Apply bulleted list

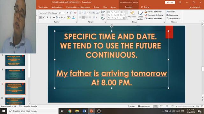coord(80,13)
